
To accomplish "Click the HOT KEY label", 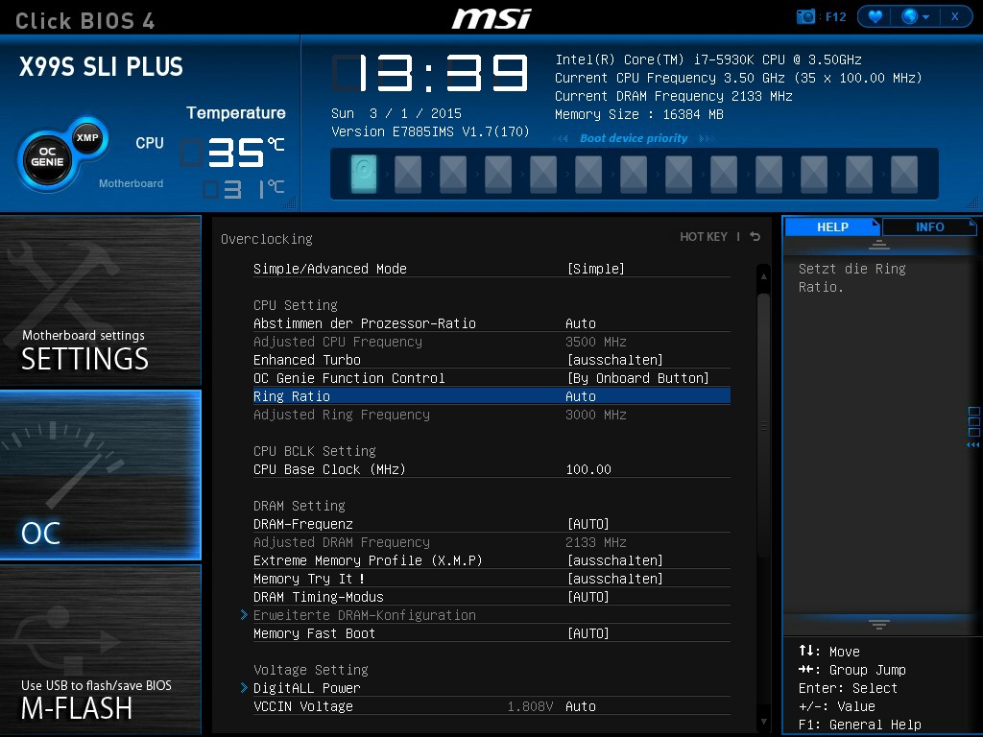I will 704,237.
